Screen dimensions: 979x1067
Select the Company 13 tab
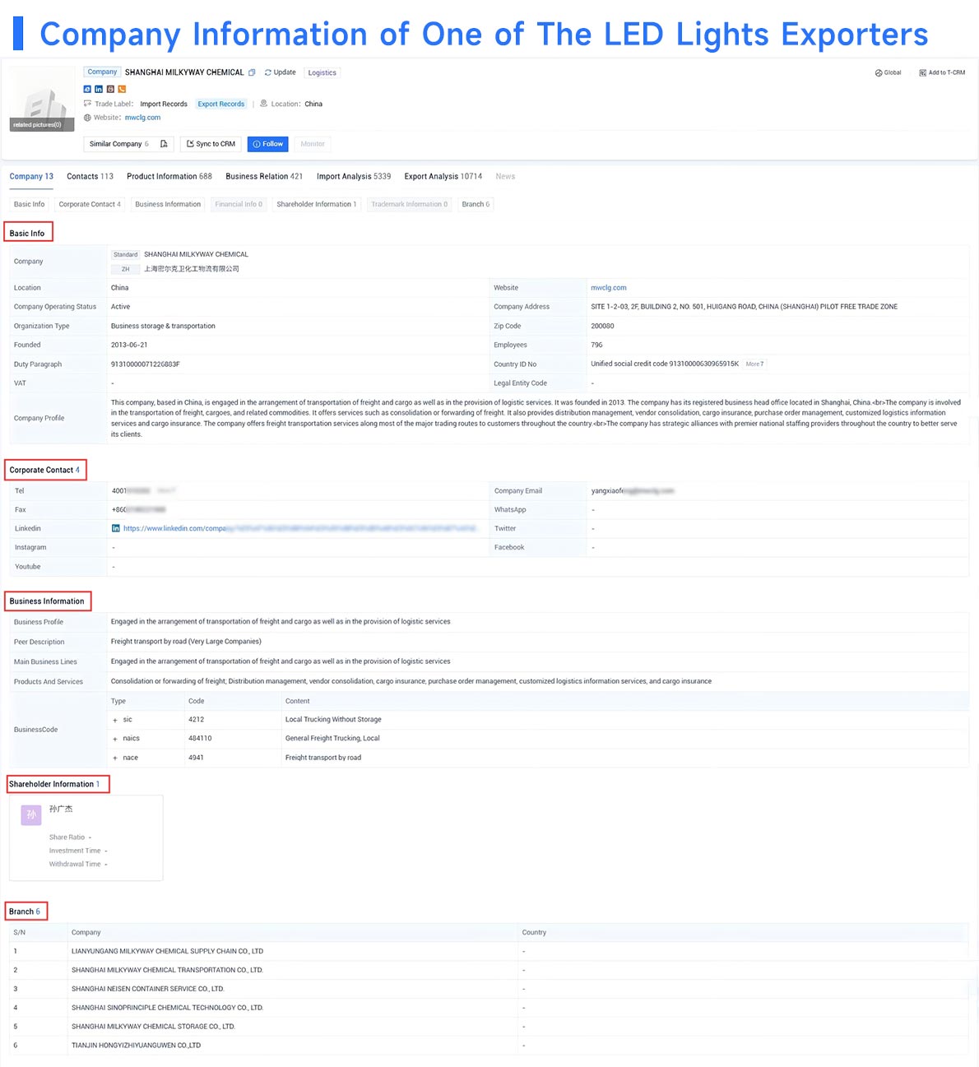click(x=31, y=176)
